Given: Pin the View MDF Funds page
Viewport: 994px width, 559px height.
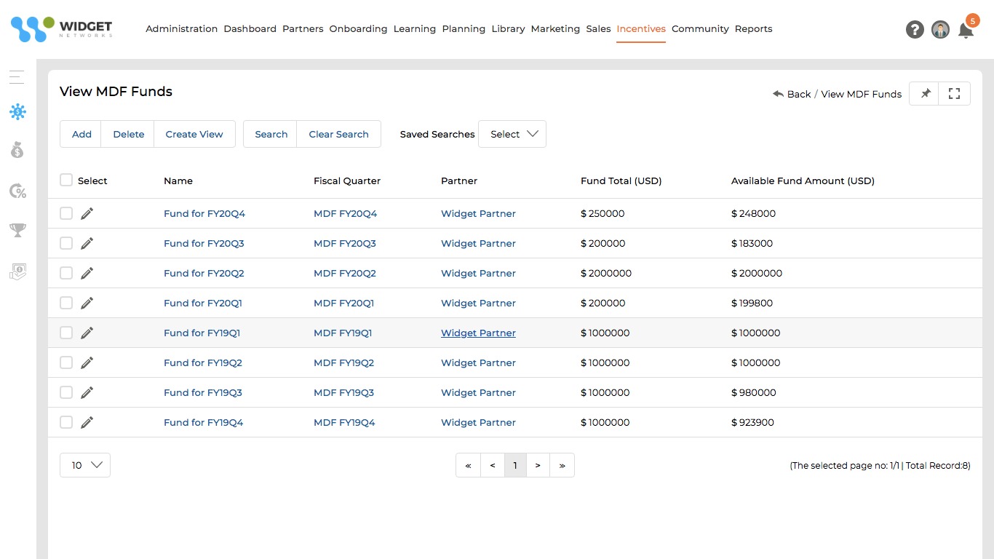Looking at the screenshot, I should [x=925, y=94].
